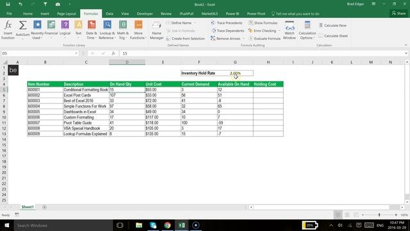Viewport: 410px width, 231px height.
Task: Click Create from Selection
Action: click(x=185, y=38)
